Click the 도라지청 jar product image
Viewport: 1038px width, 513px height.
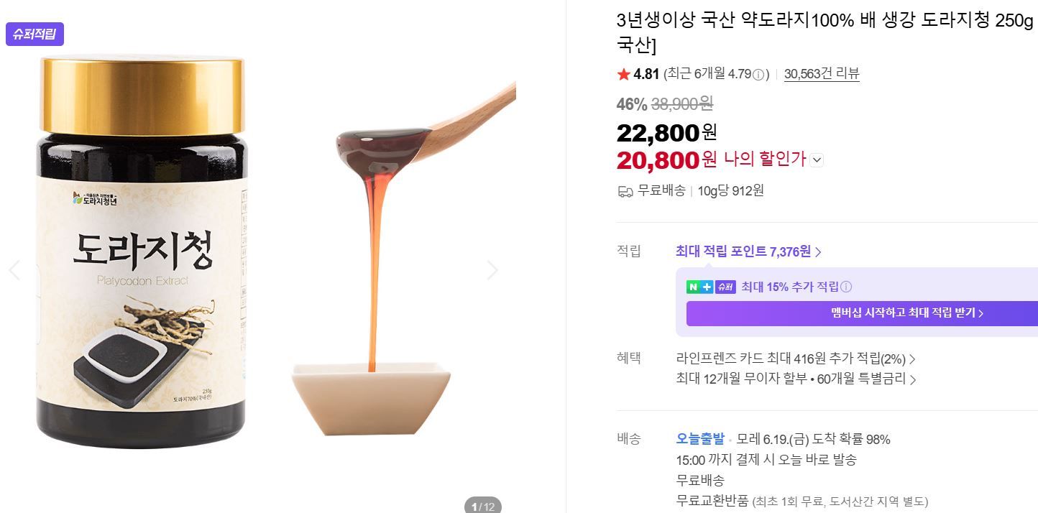142,251
